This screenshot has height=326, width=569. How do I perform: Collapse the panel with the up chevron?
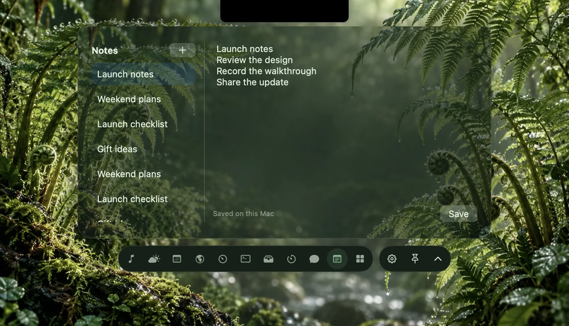coord(438,259)
